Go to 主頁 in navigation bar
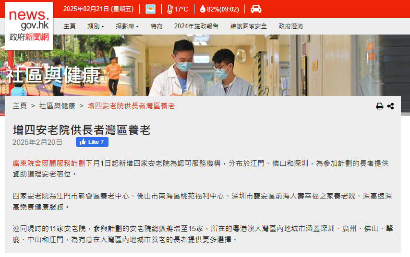 [x=70, y=26]
